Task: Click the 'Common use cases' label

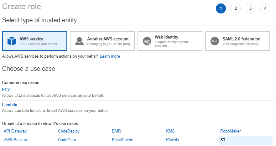Action: click(21, 83)
